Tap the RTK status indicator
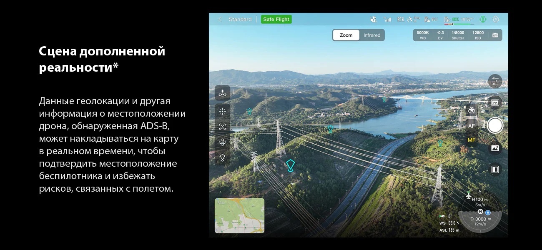 click(x=400, y=19)
